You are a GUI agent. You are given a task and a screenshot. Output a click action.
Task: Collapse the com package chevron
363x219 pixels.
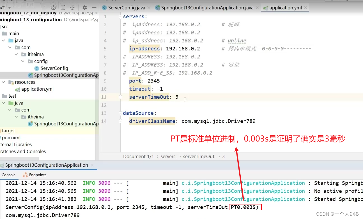(x=10, y=47)
